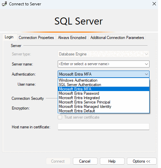The image size is (161, 168).
Task: Toggle Trust server certificate checkbox
Action: [60, 117]
